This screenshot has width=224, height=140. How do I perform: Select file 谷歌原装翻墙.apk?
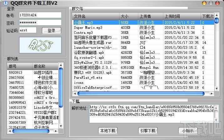(x=143, y=52)
